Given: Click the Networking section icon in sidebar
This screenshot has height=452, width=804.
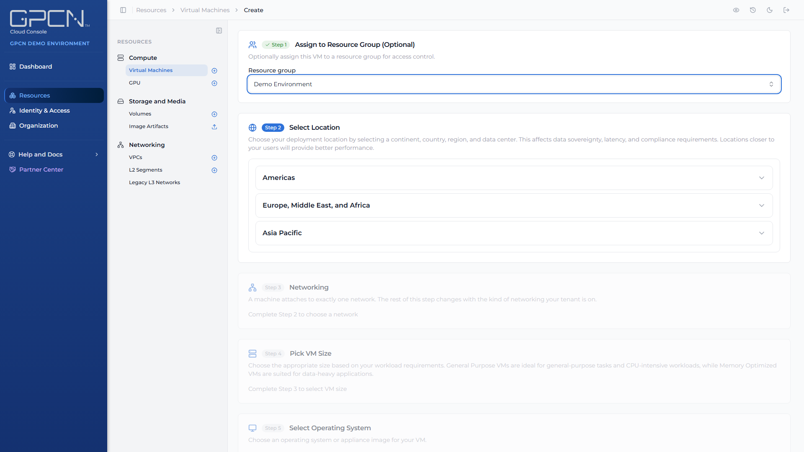Looking at the screenshot, I should pyautogui.click(x=121, y=145).
